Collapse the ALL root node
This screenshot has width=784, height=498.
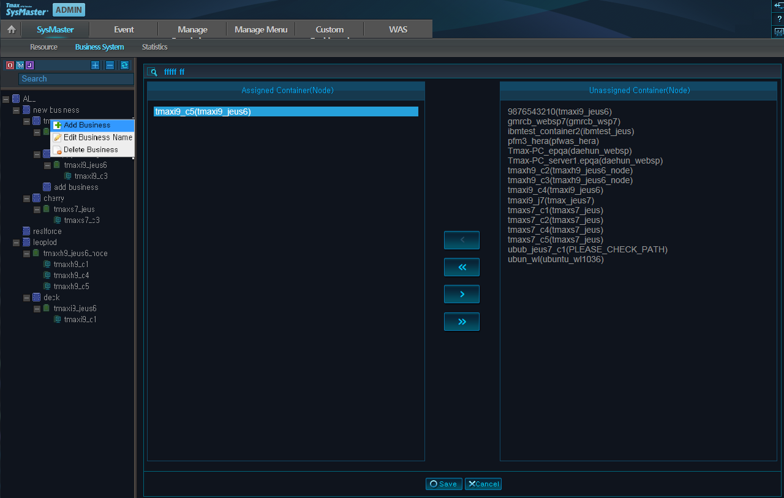pos(6,99)
